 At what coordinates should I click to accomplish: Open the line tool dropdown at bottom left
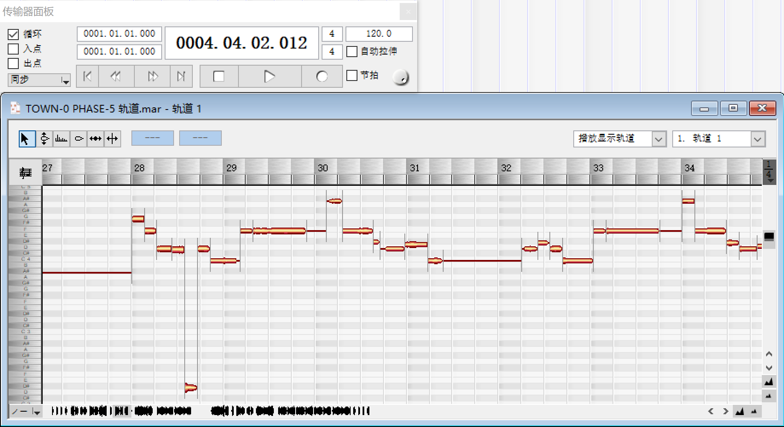(x=26, y=411)
